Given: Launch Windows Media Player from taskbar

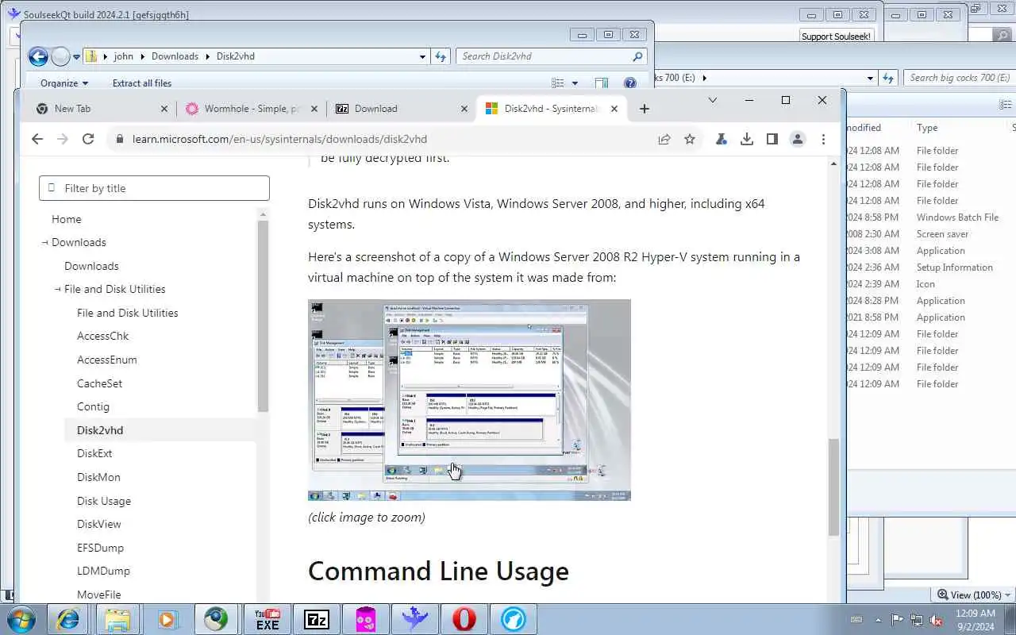Looking at the screenshot, I should (x=167, y=619).
